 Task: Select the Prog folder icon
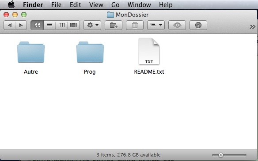tap(90, 52)
